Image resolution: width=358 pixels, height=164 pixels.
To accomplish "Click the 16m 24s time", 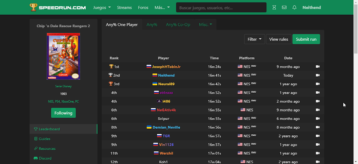I will tap(214, 67).
